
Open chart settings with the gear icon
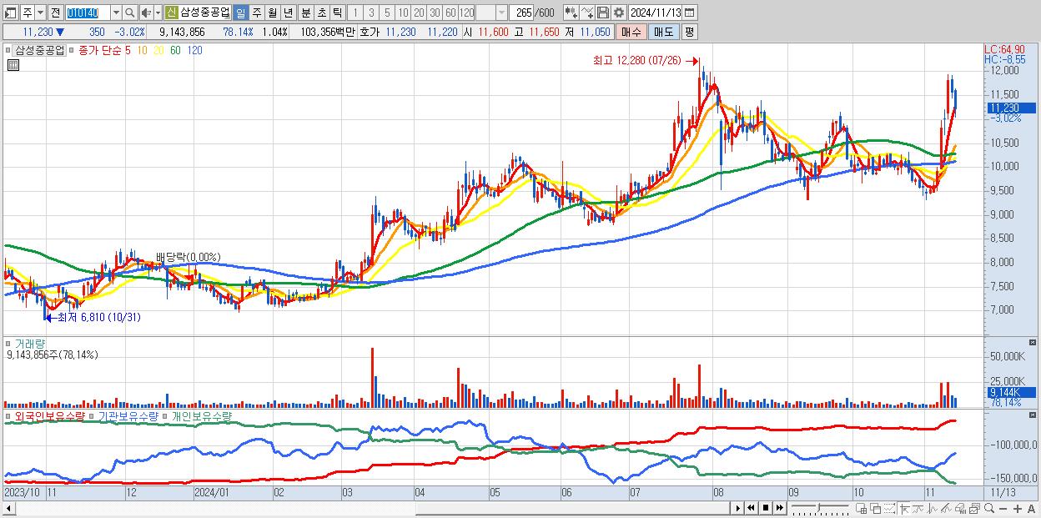(618, 13)
